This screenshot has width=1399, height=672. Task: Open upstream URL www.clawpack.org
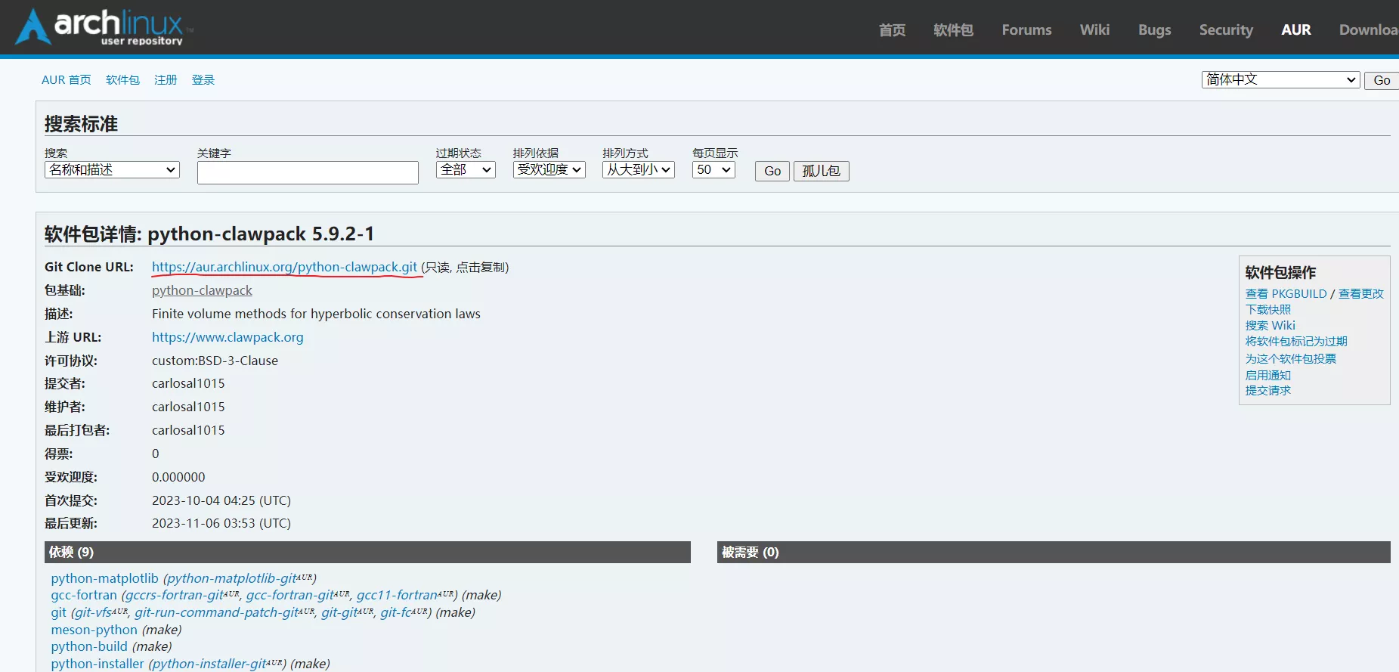227,337
